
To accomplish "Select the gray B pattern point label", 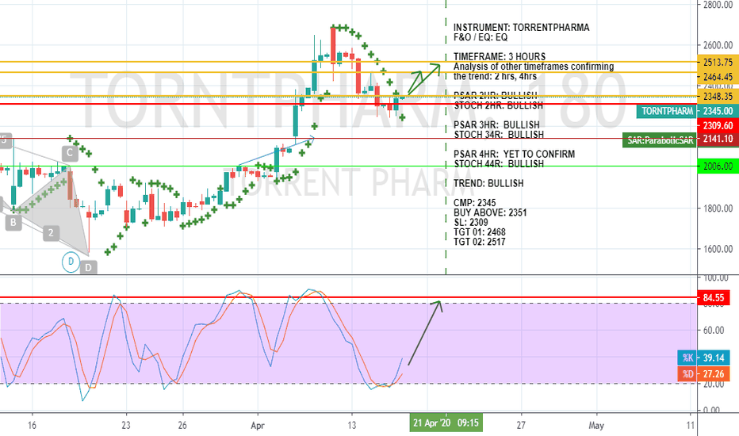I will pyautogui.click(x=13, y=223).
